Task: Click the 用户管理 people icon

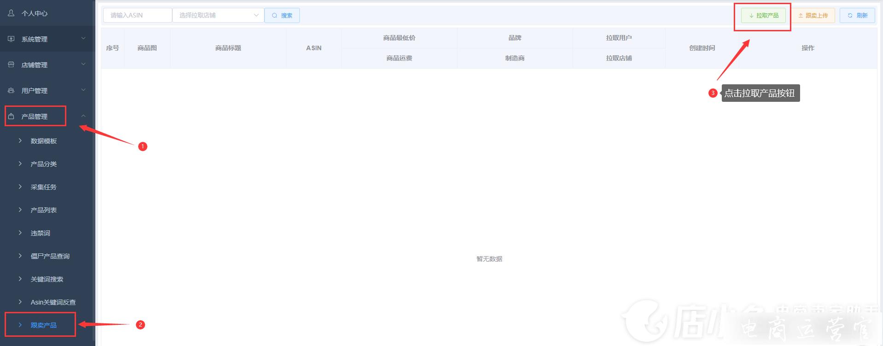Action: tap(11, 91)
